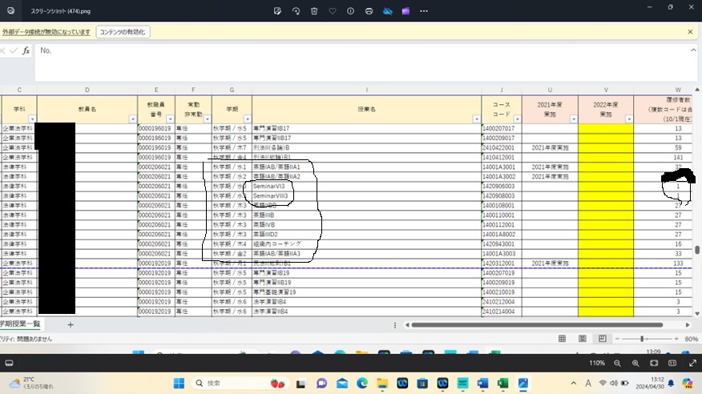Screen dimensions: 702x394
Task: Open Microsoft Edge from taskbar
Action: pos(362,384)
